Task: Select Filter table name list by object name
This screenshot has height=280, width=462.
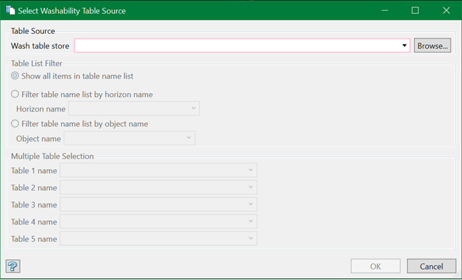Action: [15, 124]
